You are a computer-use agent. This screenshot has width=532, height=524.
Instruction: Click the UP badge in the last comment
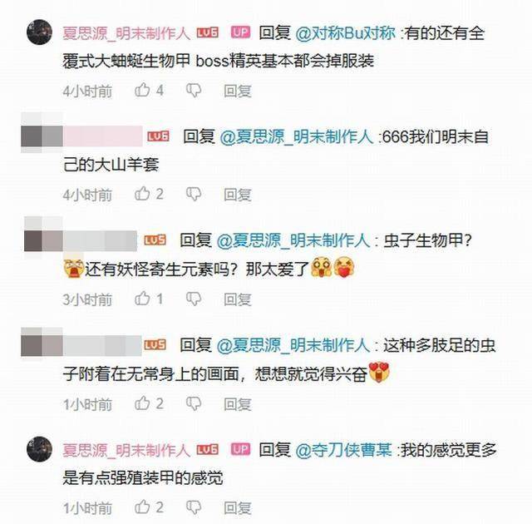[240, 449]
